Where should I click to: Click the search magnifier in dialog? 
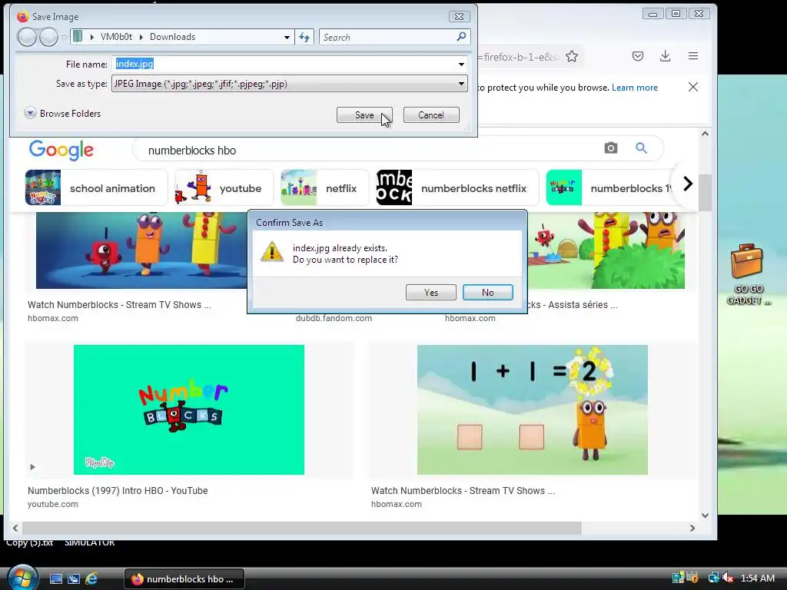pos(461,37)
